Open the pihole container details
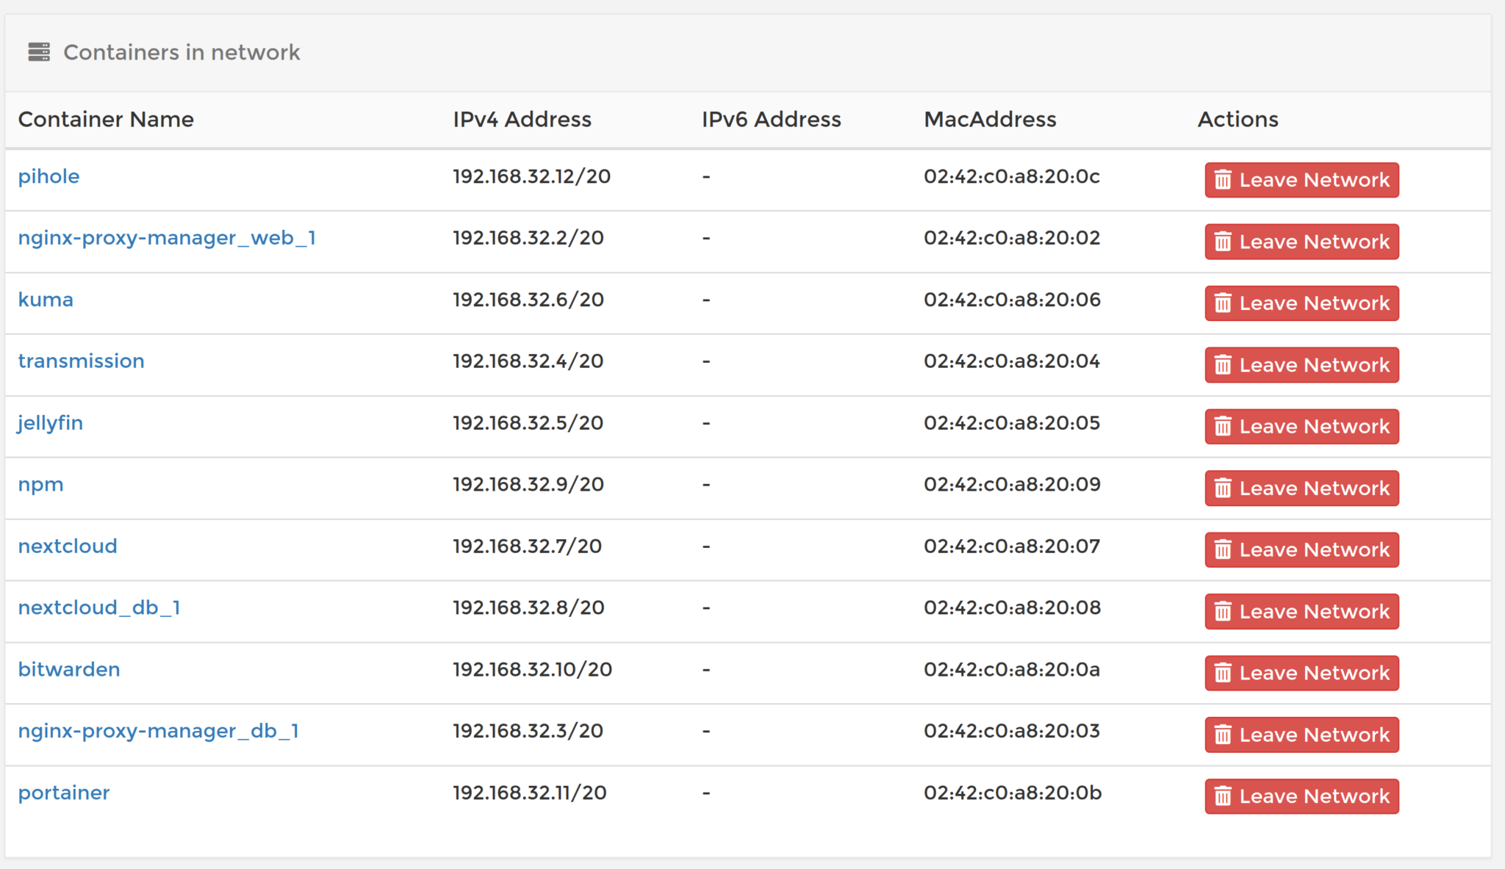 [x=49, y=176]
